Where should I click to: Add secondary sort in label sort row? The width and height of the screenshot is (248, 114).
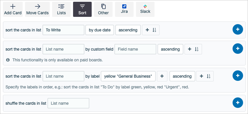[205, 76]
